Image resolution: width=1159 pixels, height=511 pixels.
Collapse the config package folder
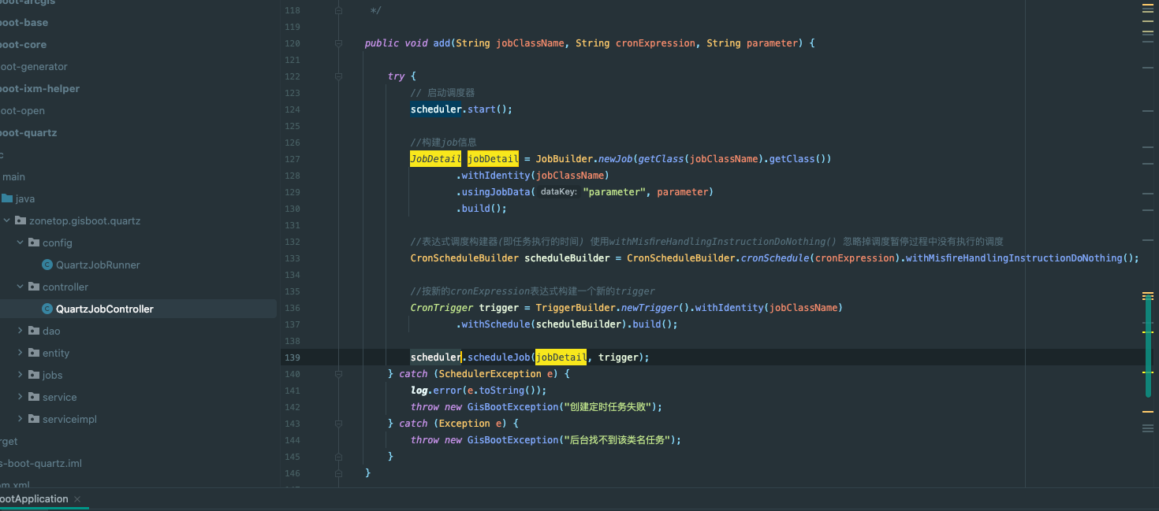(20, 243)
